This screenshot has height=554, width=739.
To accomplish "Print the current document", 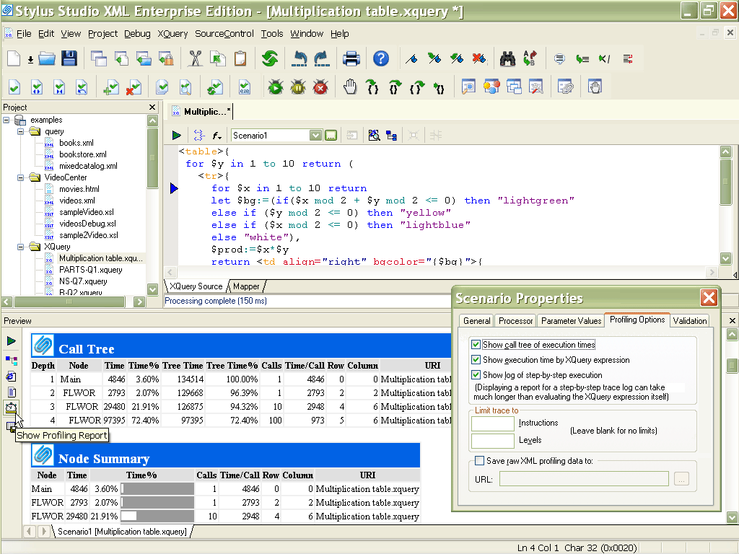I will point(351,58).
